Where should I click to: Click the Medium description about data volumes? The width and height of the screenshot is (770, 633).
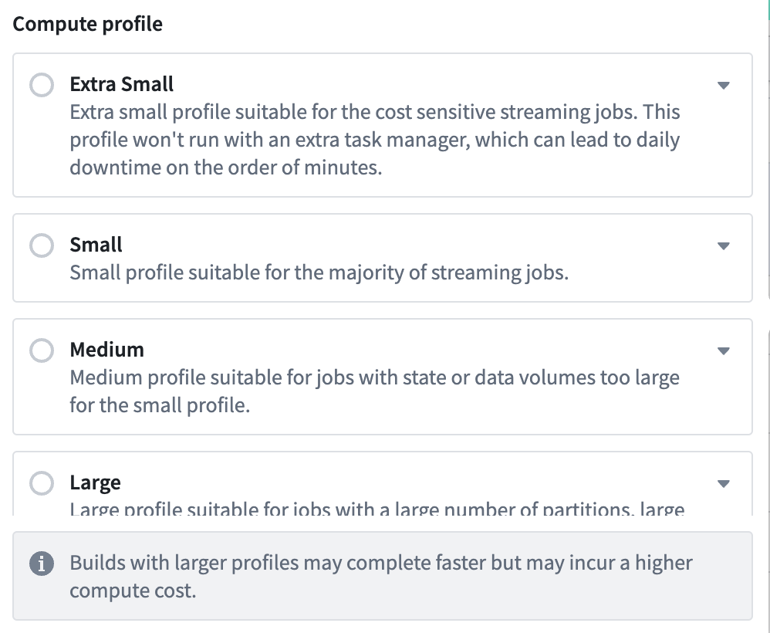point(375,391)
